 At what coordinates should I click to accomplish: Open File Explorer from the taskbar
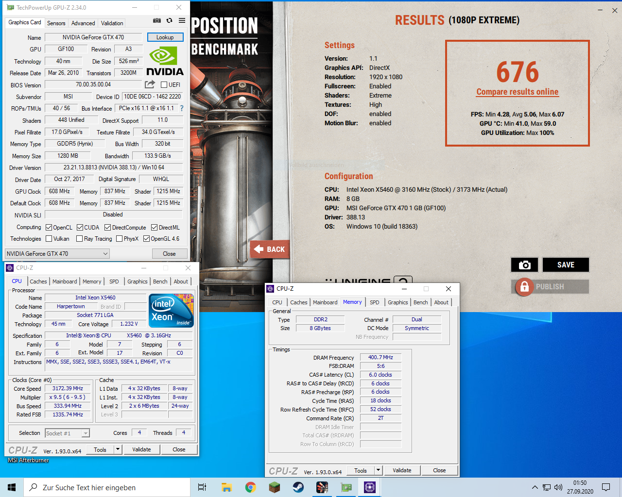226,487
